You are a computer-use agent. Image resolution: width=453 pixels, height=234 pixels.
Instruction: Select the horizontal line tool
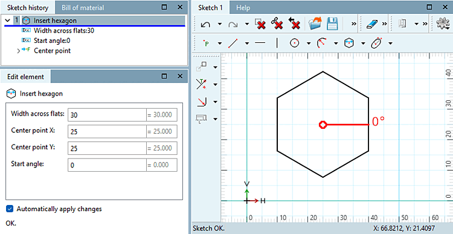pos(260,44)
